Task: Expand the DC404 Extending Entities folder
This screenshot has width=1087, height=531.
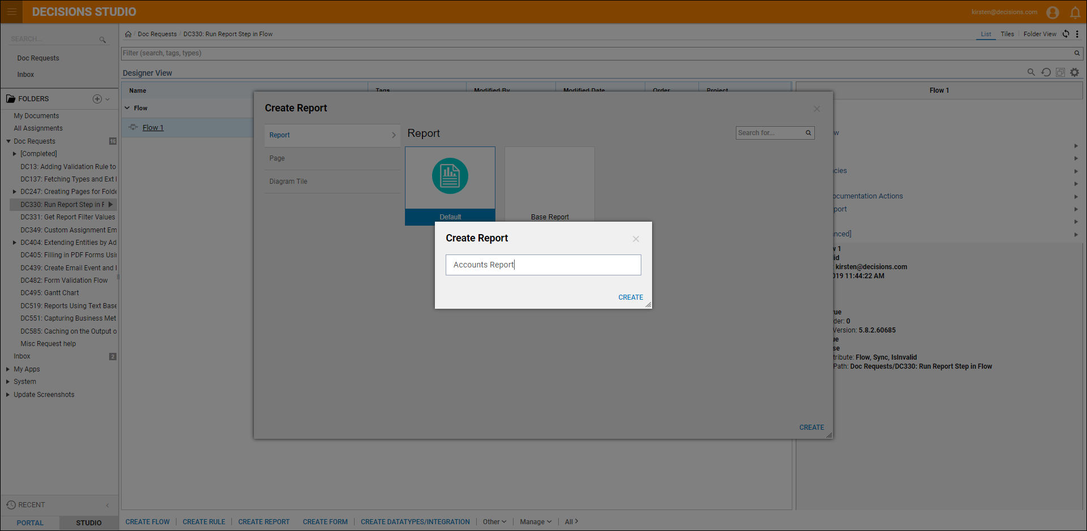Action: (15, 243)
